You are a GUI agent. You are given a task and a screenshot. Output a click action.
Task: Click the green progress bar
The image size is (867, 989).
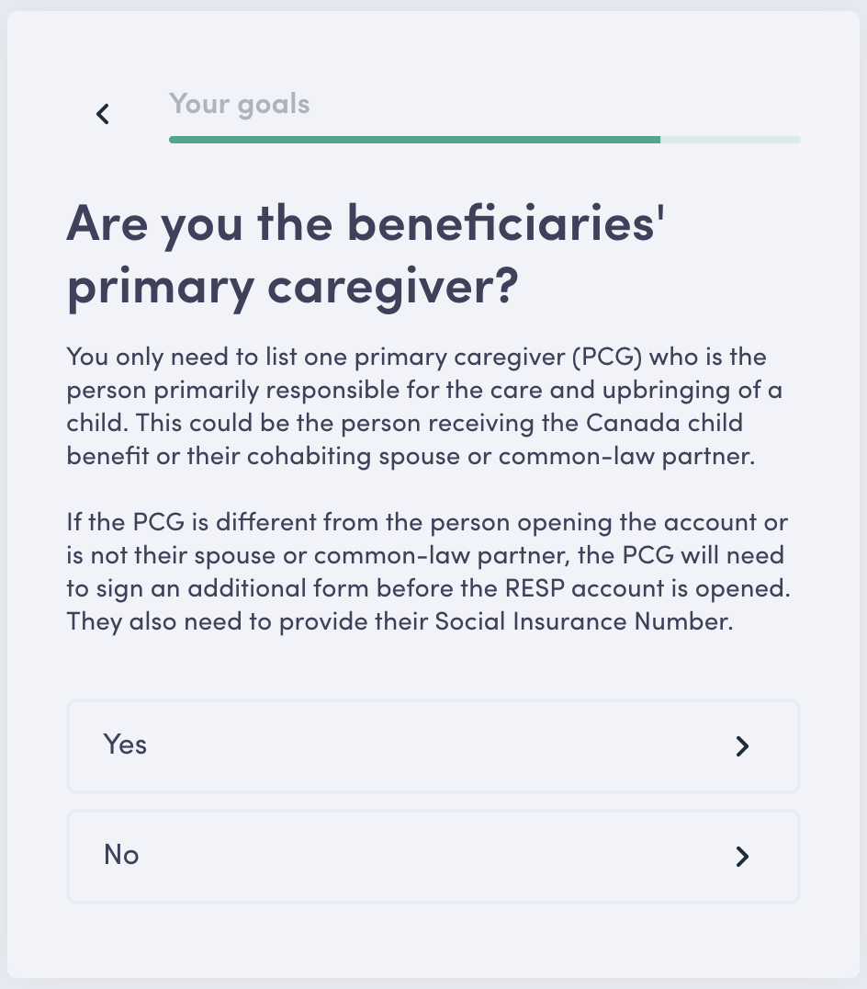(x=413, y=140)
